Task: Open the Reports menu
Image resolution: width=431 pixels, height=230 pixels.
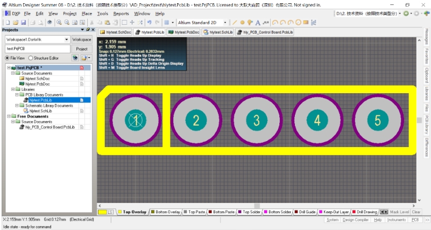Action: [x=121, y=13]
